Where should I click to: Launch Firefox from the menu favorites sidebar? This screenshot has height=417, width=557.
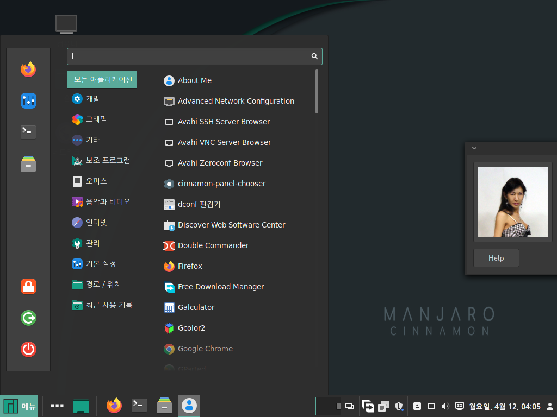(28, 69)
